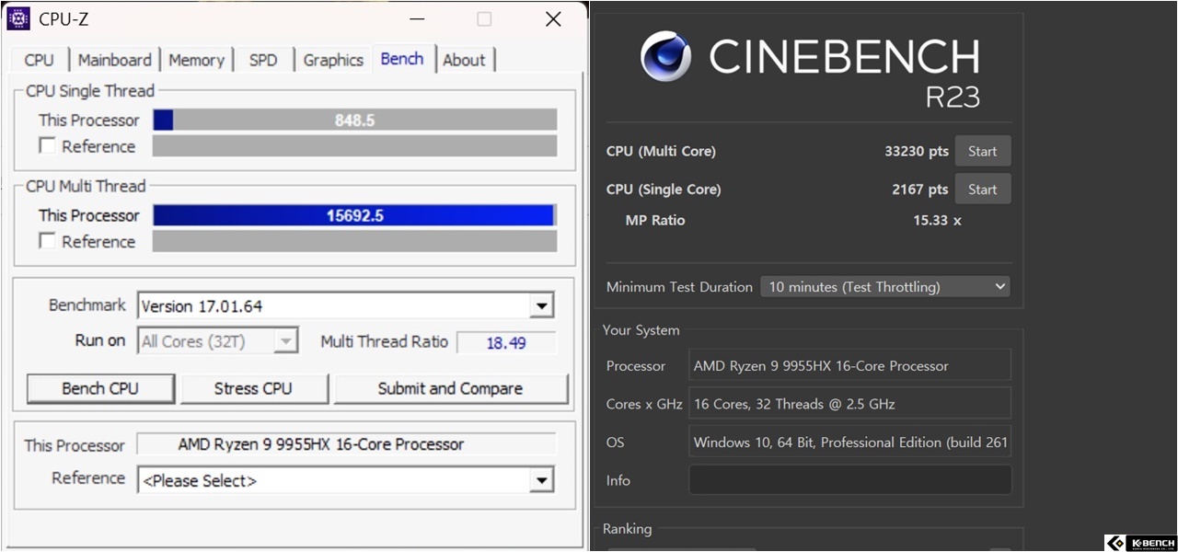1178x552 pixels.
Task: Enable the Multi Thread Reference checkbox
Action: click(47, 242)
